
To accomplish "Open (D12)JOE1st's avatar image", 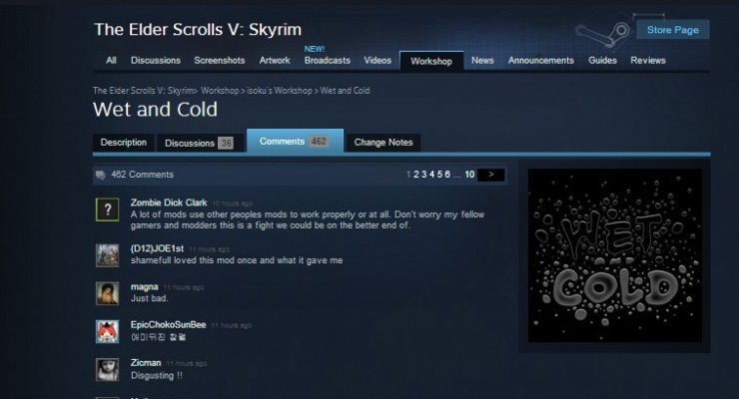I will [108, 255].
